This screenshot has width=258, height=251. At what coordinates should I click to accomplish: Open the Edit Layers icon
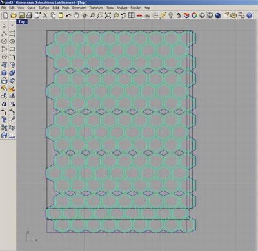[x=186, y=15]
